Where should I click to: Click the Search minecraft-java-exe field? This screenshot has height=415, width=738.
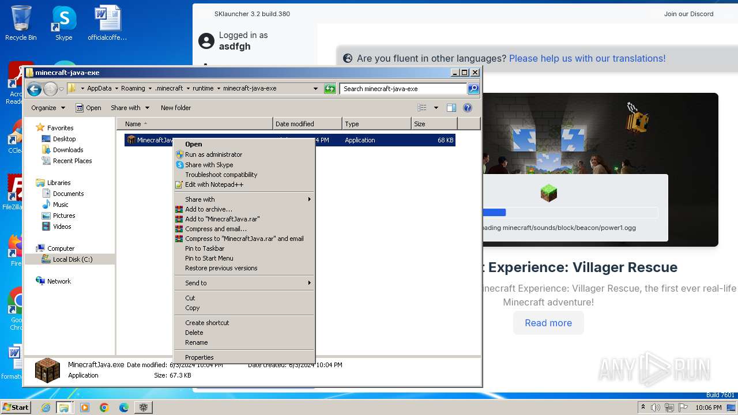(x=403, y=89)
